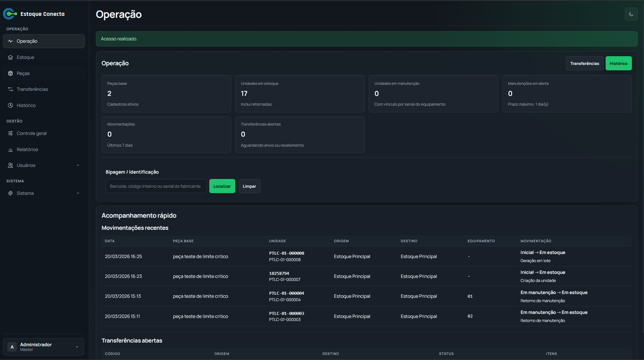Click unit serial 10258794
Screen dimensions: 644x360
279,273
